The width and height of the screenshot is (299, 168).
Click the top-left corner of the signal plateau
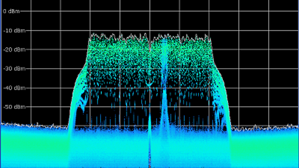pyautogui.click(x=91, y=37)
